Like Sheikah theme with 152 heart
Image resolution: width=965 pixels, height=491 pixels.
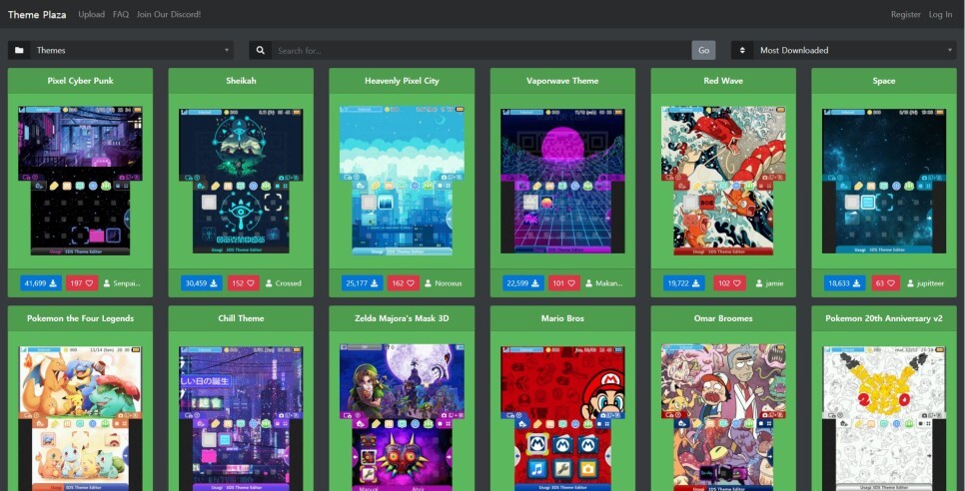243,283
